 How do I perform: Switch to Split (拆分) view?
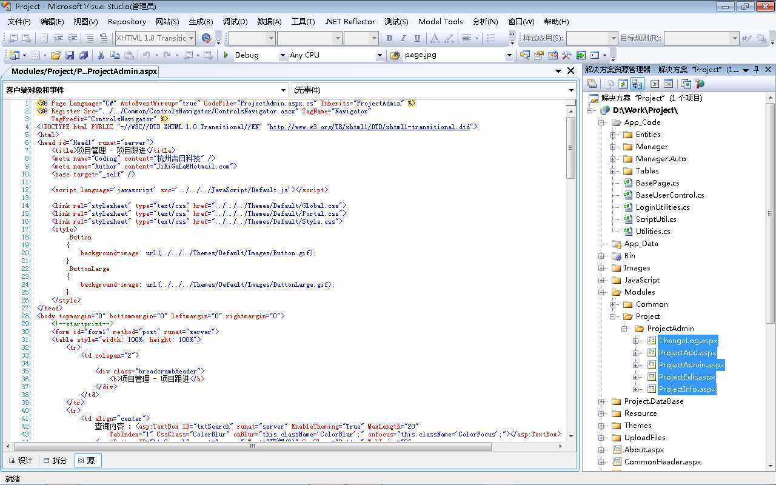55,461
